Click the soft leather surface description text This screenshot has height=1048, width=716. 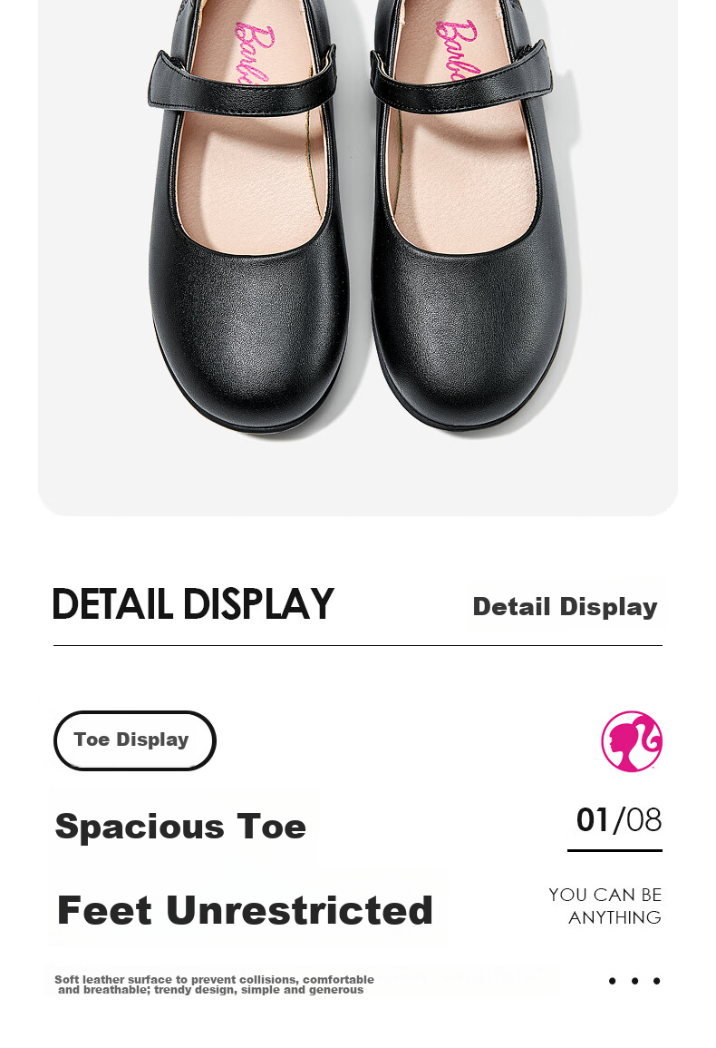click(214, 984)
